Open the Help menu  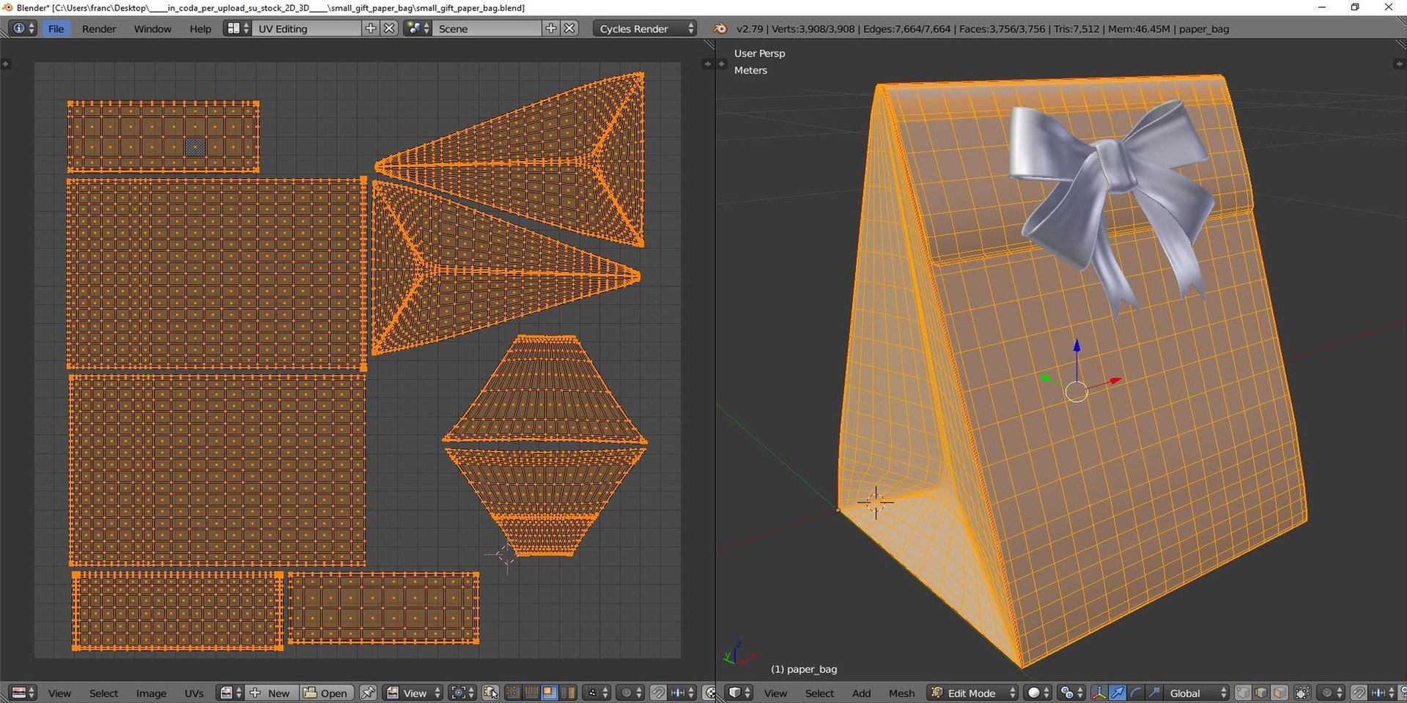(x=200, y=29)
